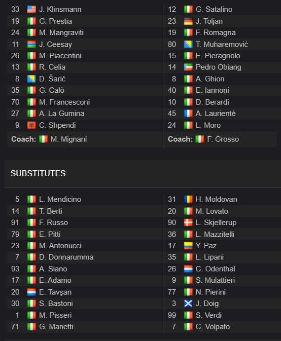The height and width of the screenshot is (341, 281).
Task: Open substitute C. Odenthal's profile
Action: pos(215,269)
